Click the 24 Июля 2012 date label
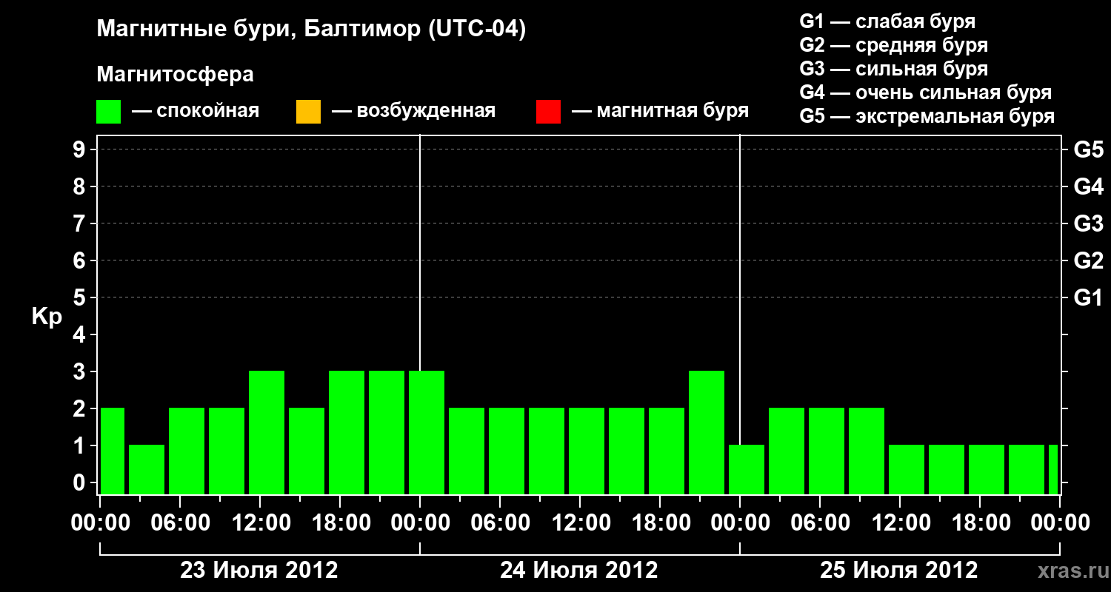The width and height of the screenshot is (1111, 592). (579, 571)
